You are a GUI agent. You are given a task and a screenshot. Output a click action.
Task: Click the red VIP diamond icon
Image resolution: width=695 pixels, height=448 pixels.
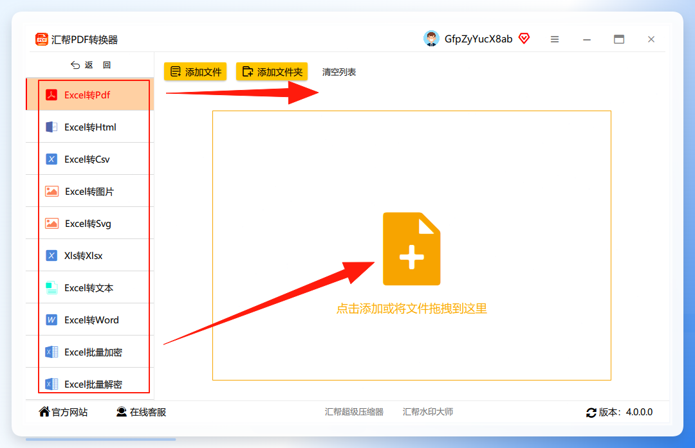[524, 39]
